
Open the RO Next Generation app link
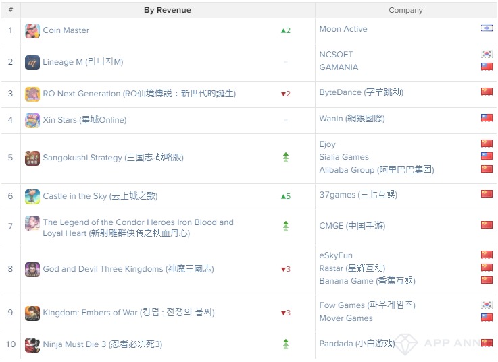pos(139,94)
